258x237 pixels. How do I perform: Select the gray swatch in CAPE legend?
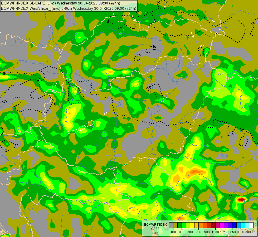171,225
